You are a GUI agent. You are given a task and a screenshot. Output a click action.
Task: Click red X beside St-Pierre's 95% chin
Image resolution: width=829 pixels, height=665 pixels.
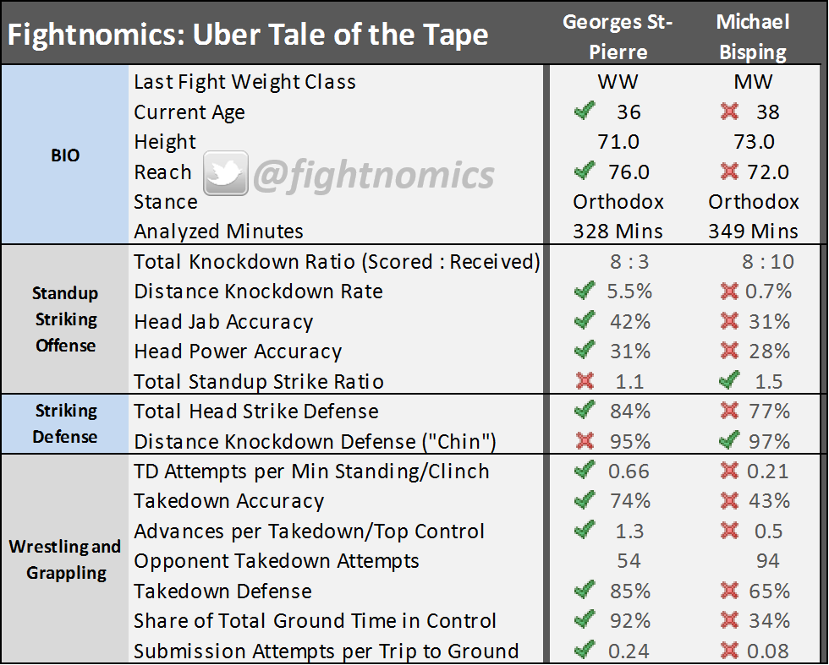[x=584, y=441]
